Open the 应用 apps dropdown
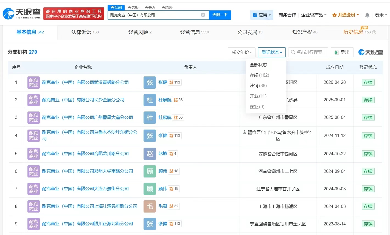The height and width of the screenshot is (235, 390). [x=262, y=15]
